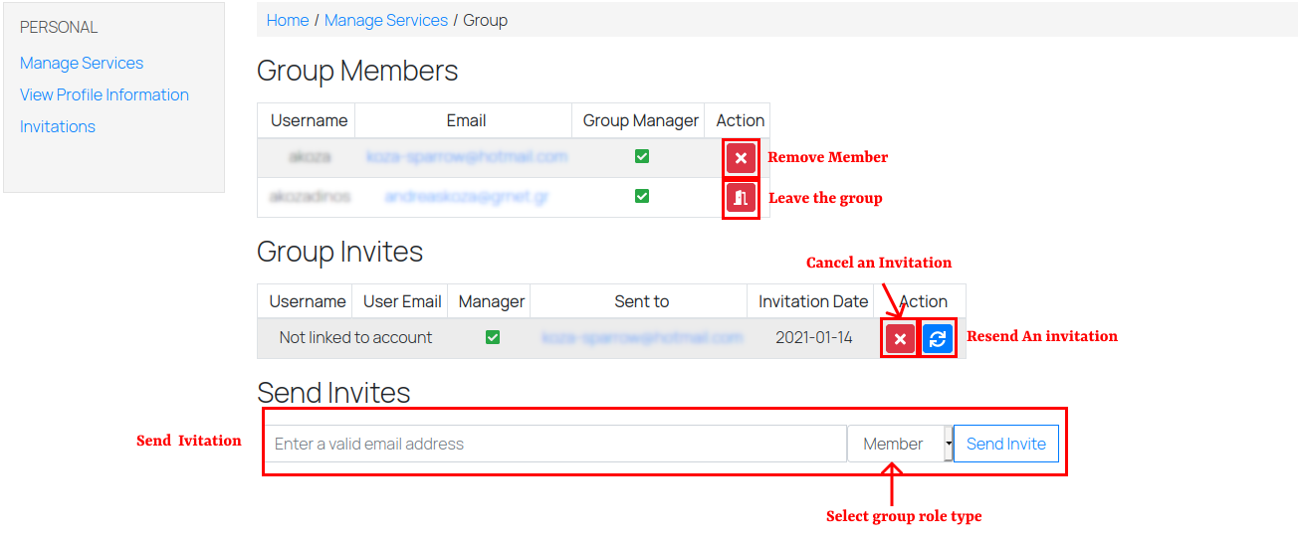
Task: Toggle Group Manager checkbox for akoza
Action: click(x=642, y=157)
